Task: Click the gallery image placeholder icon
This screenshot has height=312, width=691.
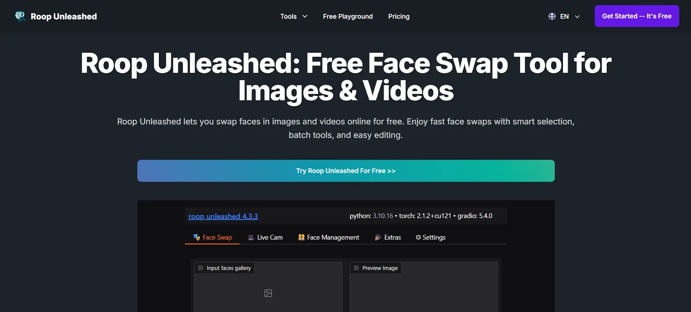Action: point(268,293)
